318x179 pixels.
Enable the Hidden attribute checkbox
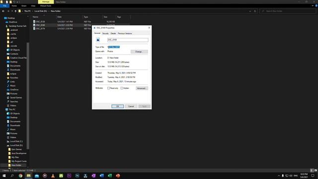tap(122, 88)
